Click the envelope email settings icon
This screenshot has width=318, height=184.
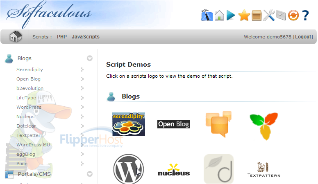[x=281, y=16]
